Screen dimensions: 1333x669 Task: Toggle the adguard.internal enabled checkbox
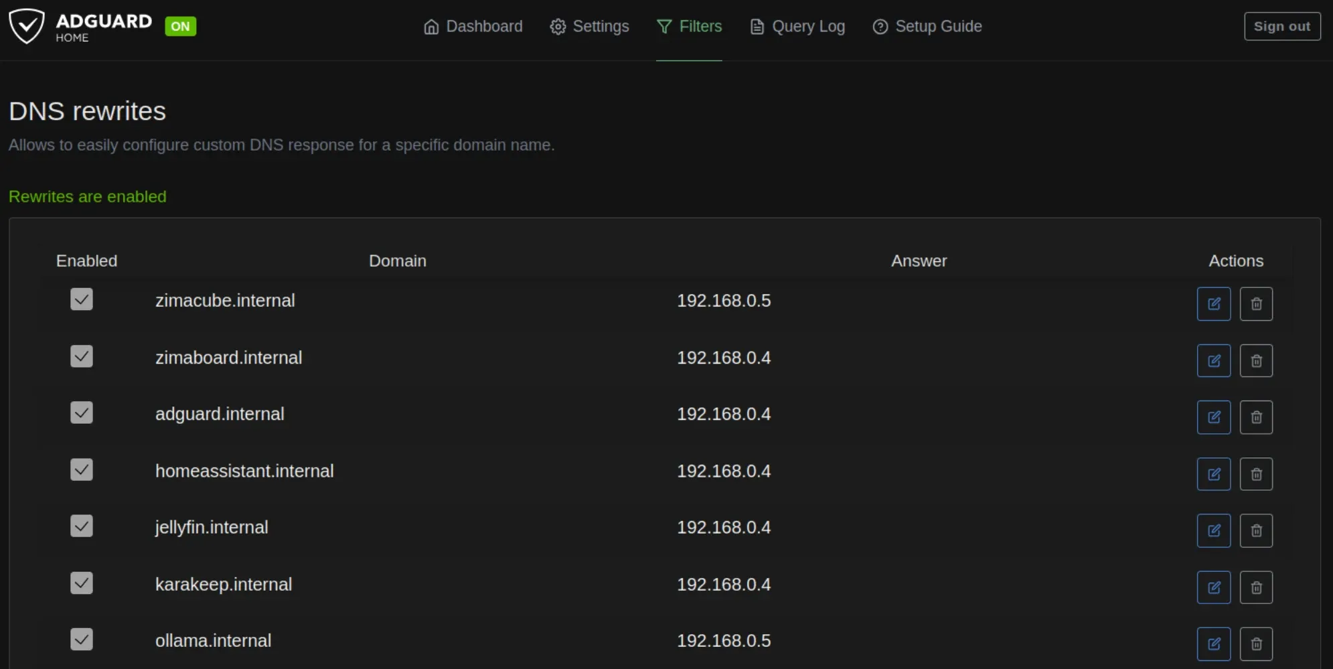(x=82, y=413)
